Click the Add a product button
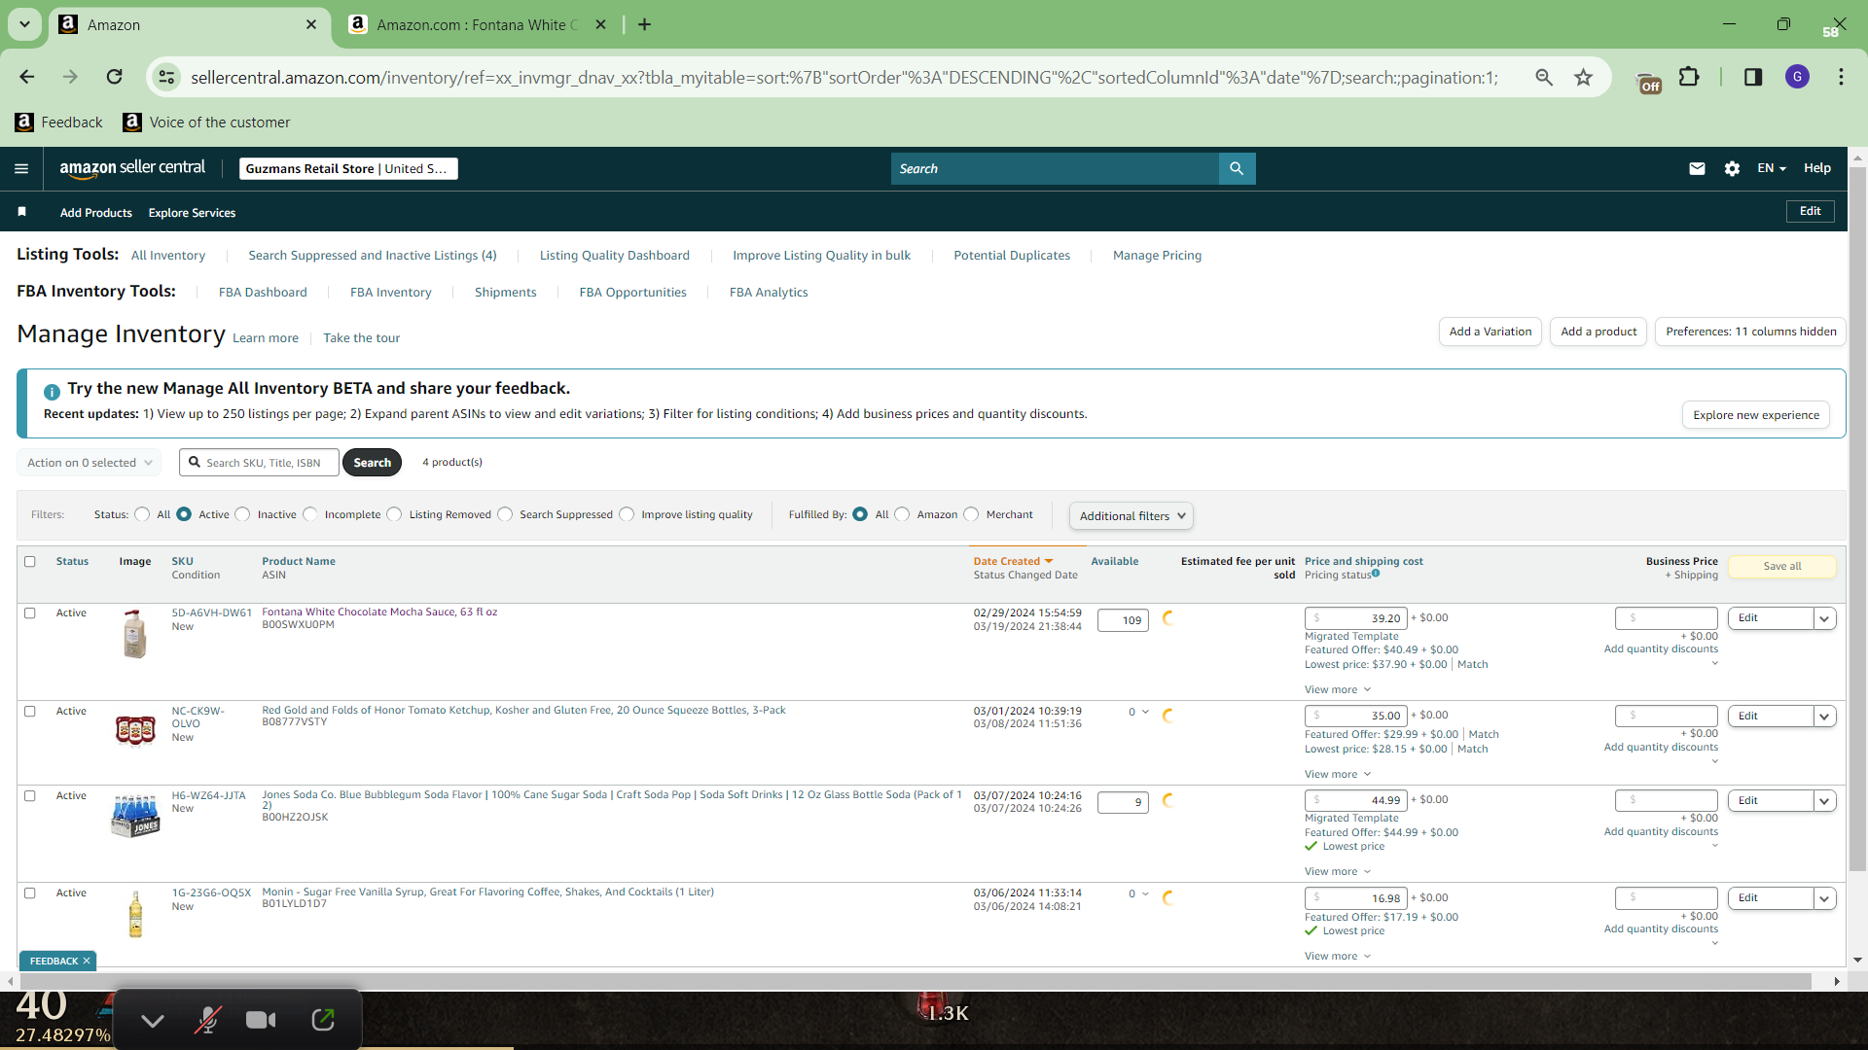Viewport: 1868px width, 1050px height. click(x=1599, y=332)
